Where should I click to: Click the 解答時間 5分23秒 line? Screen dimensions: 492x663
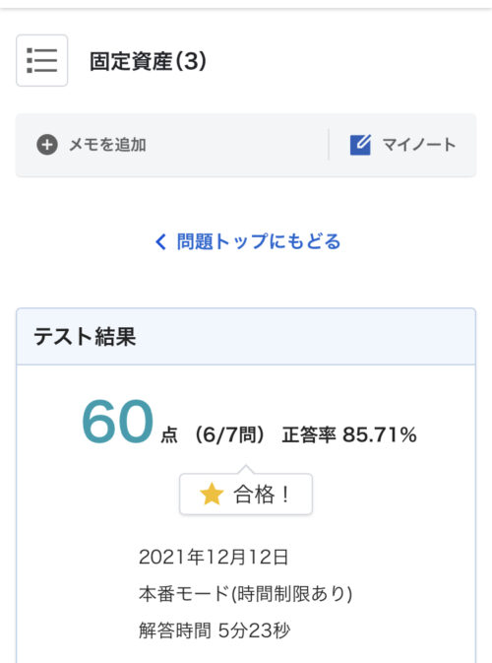pos(215,630)
